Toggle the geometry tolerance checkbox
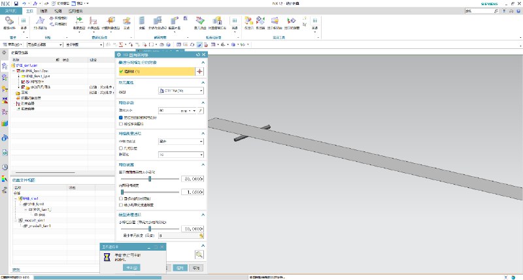Image resolution: width=523 pixels, height=280 pixels. pyautogui.click(x=121, y=148)
